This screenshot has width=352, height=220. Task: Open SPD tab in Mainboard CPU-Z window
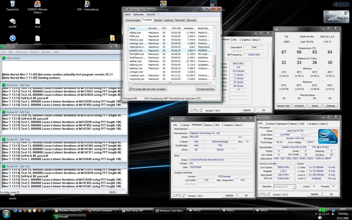(x=217, y=125)
